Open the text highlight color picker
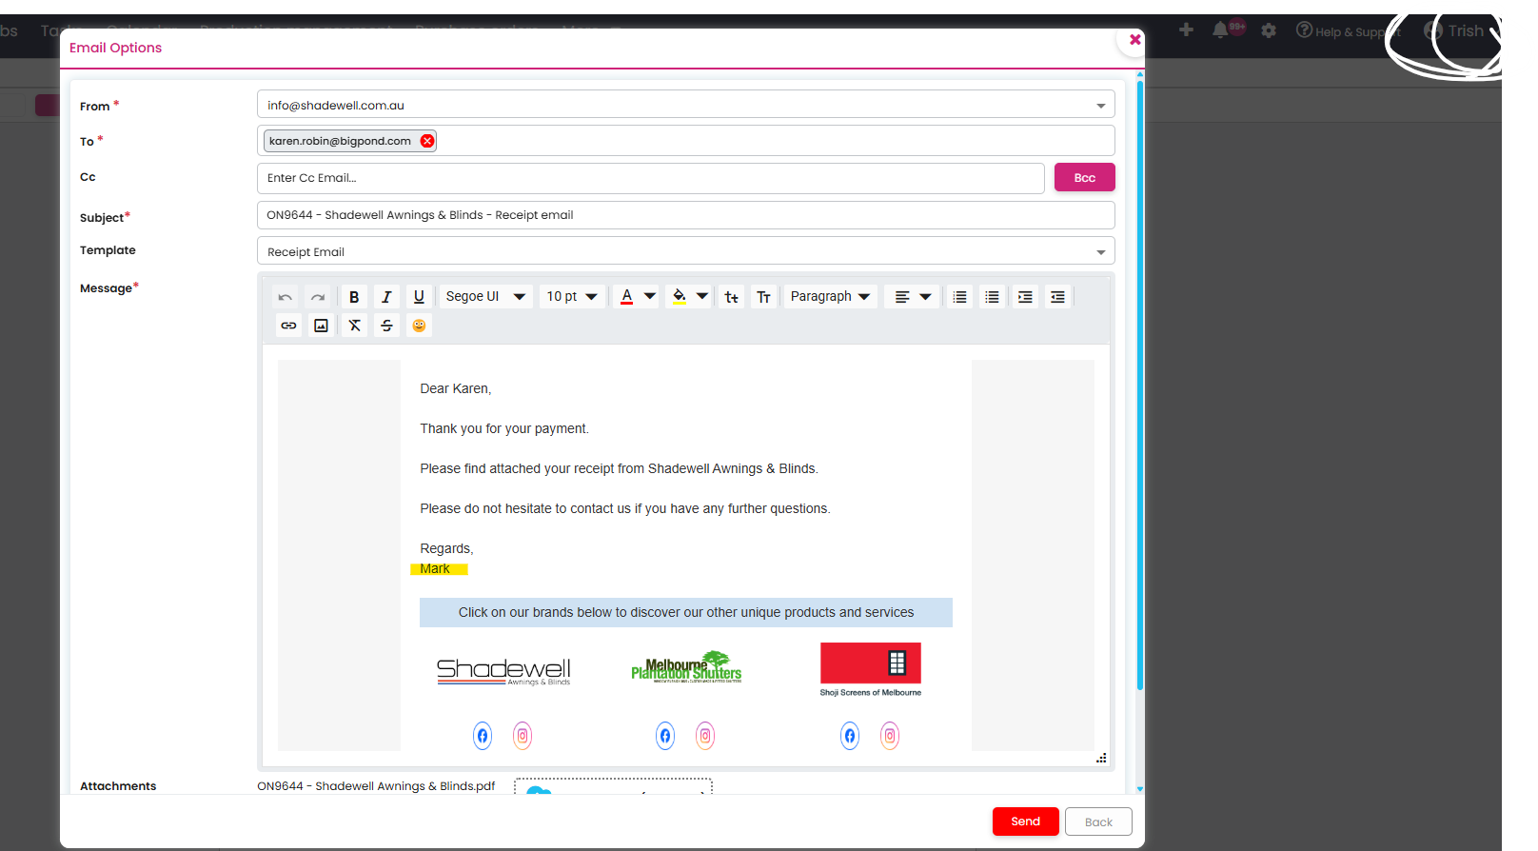This screenshot has width=1538, height=851. pos(702,296)
